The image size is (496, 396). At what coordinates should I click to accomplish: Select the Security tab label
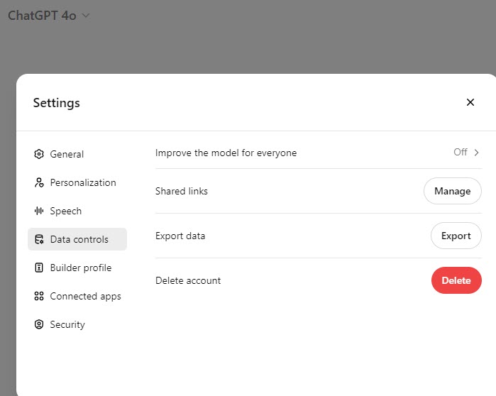coord(67,324)
